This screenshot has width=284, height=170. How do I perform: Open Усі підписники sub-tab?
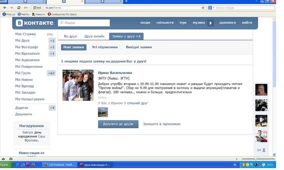click(105, 47)
